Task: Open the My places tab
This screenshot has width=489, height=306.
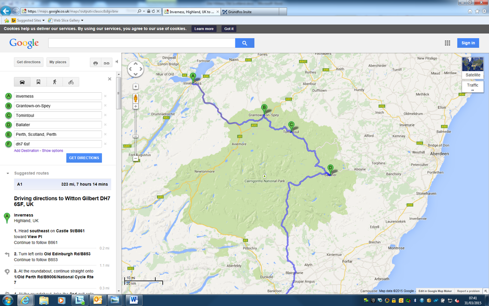Action: [x=58, y=62]
